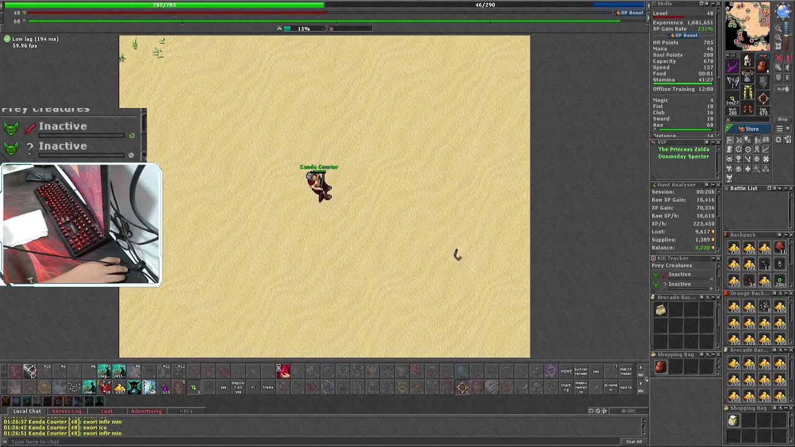Select the item with count 34 in Backpack
Image resolution: width=795 pixels, height=447 pixels.
(749, 281)
